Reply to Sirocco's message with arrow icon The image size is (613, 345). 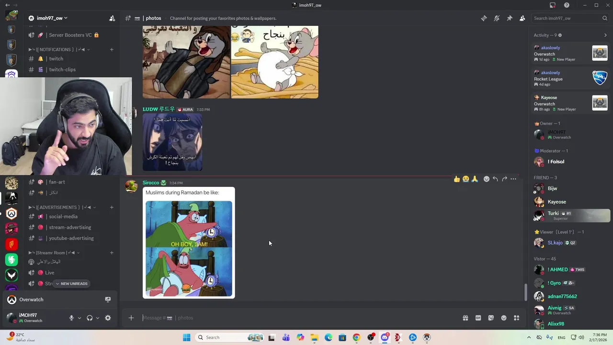tap(495, 179)
